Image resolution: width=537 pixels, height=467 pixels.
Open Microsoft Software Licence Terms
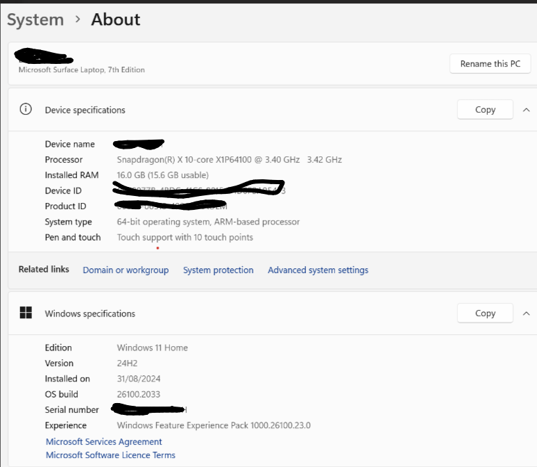coord(110,455)
